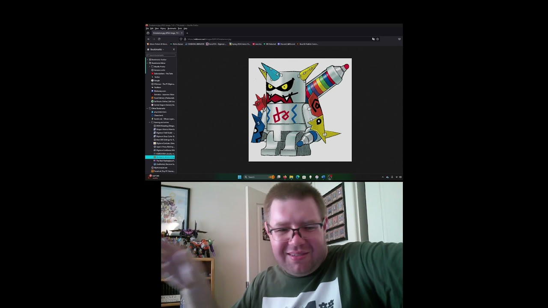
Task: Open Best OBS Settings sidebar bookmark
Action: pyautogui.click(x=164, y=140)
